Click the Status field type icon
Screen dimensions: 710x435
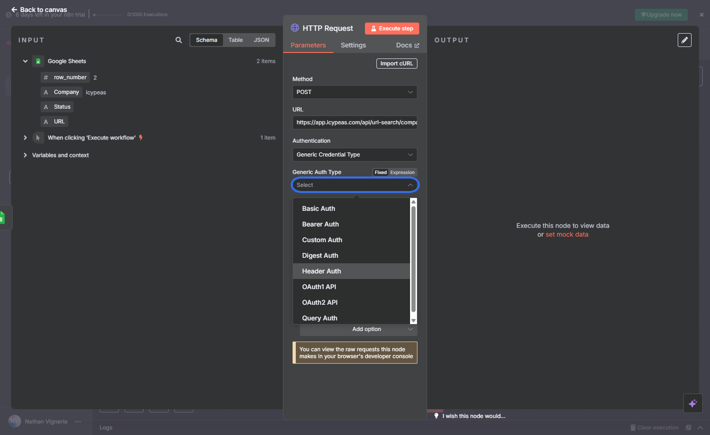pyautogui.click(x=46, y=107)
